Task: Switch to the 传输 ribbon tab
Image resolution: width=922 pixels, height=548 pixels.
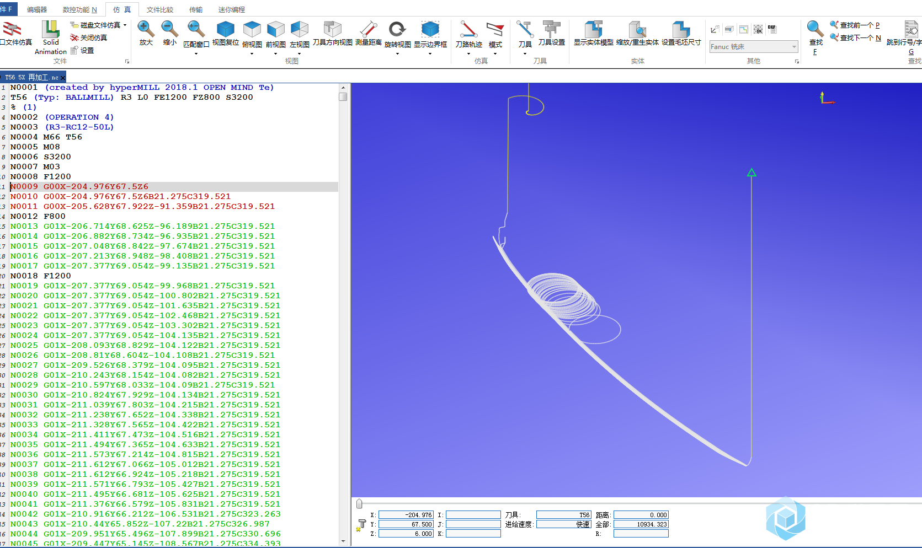Action: pos(196,10)
